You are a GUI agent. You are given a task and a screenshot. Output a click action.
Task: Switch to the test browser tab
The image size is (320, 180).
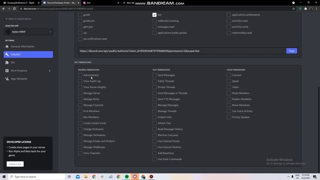point(101,3)
